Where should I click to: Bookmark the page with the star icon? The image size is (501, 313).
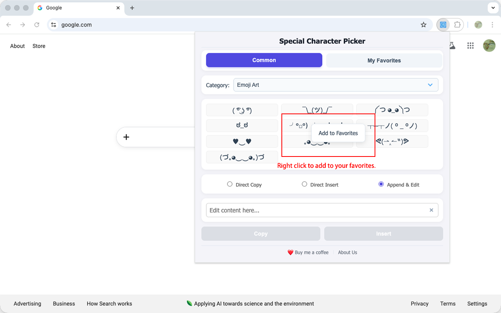[x=424, y=24]
